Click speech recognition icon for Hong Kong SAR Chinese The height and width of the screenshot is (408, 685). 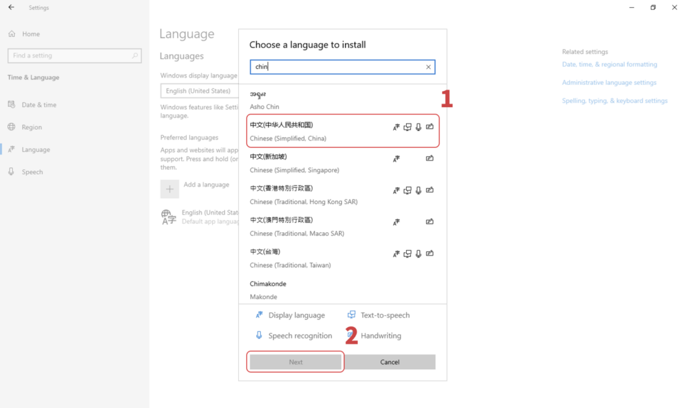[419, 190]
